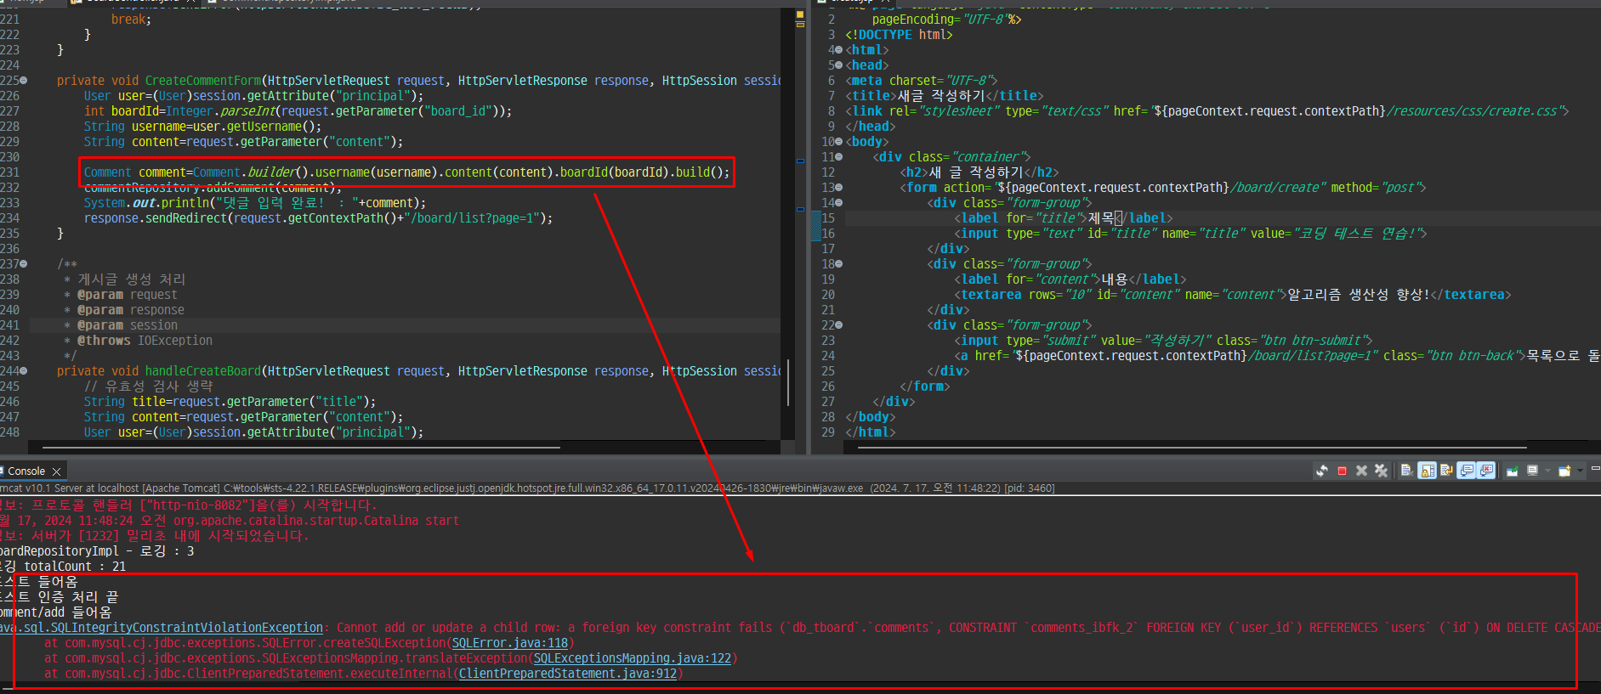Open a new Console view
The image size is (1601, 694).
pyautogui.click(x=1564, y=471)
